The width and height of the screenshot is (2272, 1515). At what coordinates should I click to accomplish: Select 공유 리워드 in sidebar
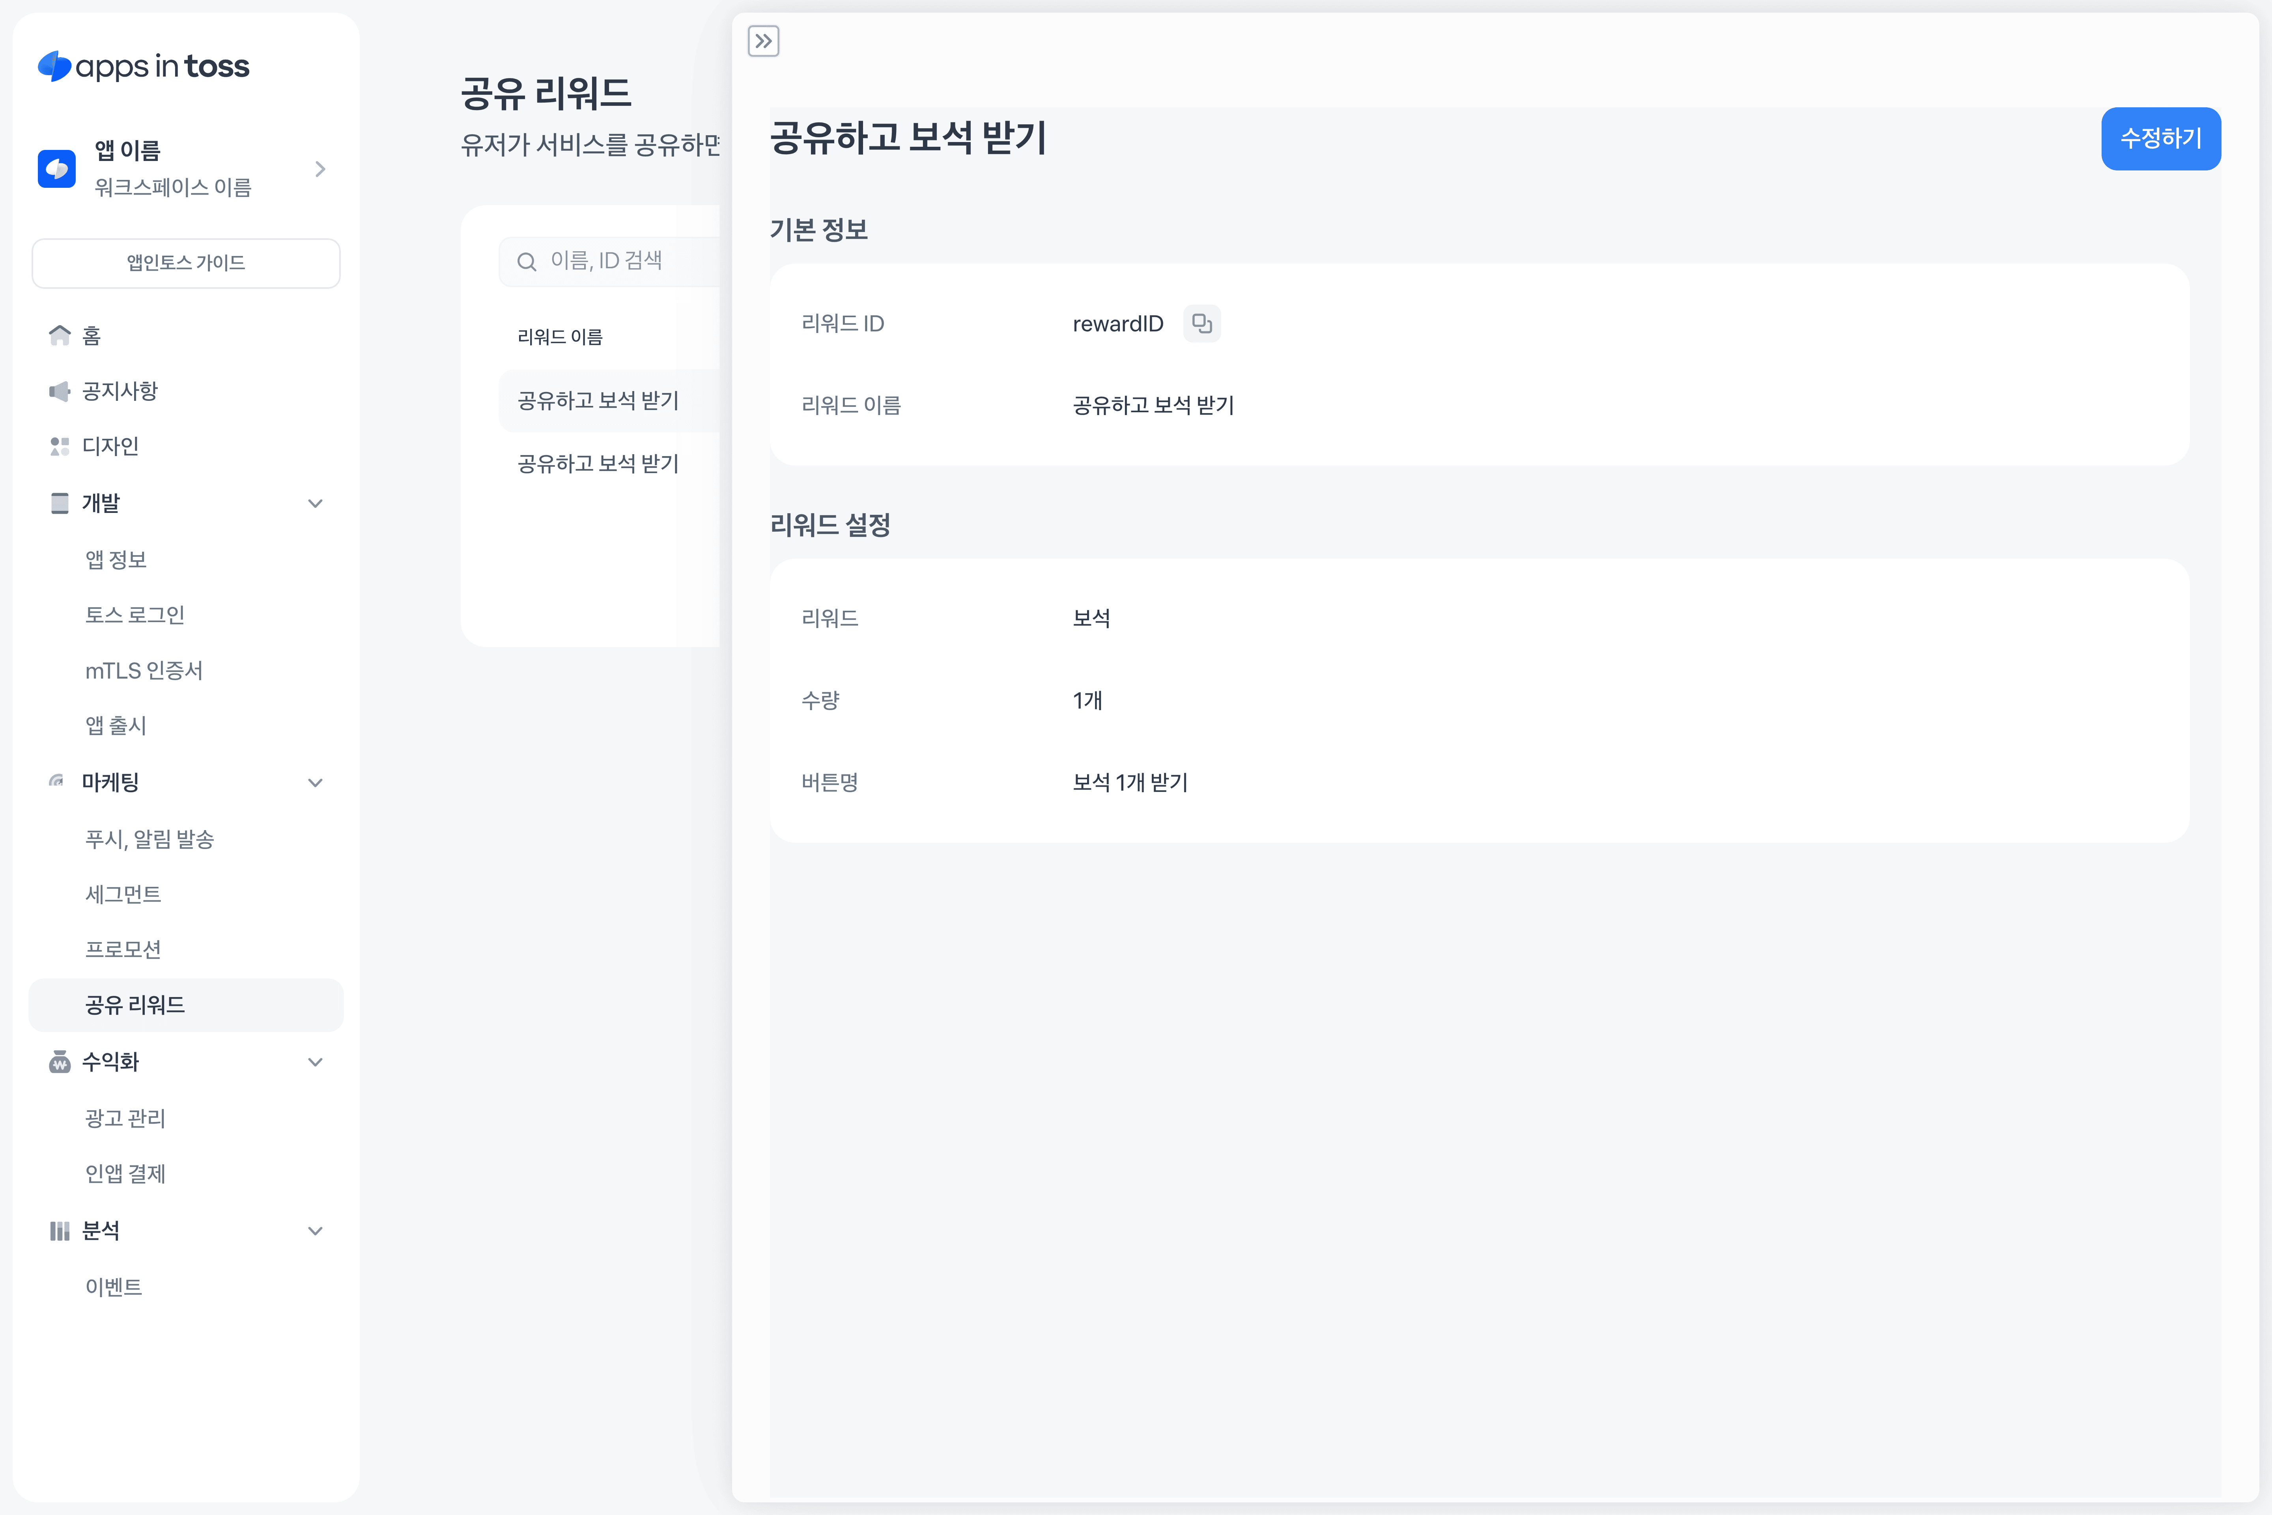pyautogui.click(x=185, y=1005)
